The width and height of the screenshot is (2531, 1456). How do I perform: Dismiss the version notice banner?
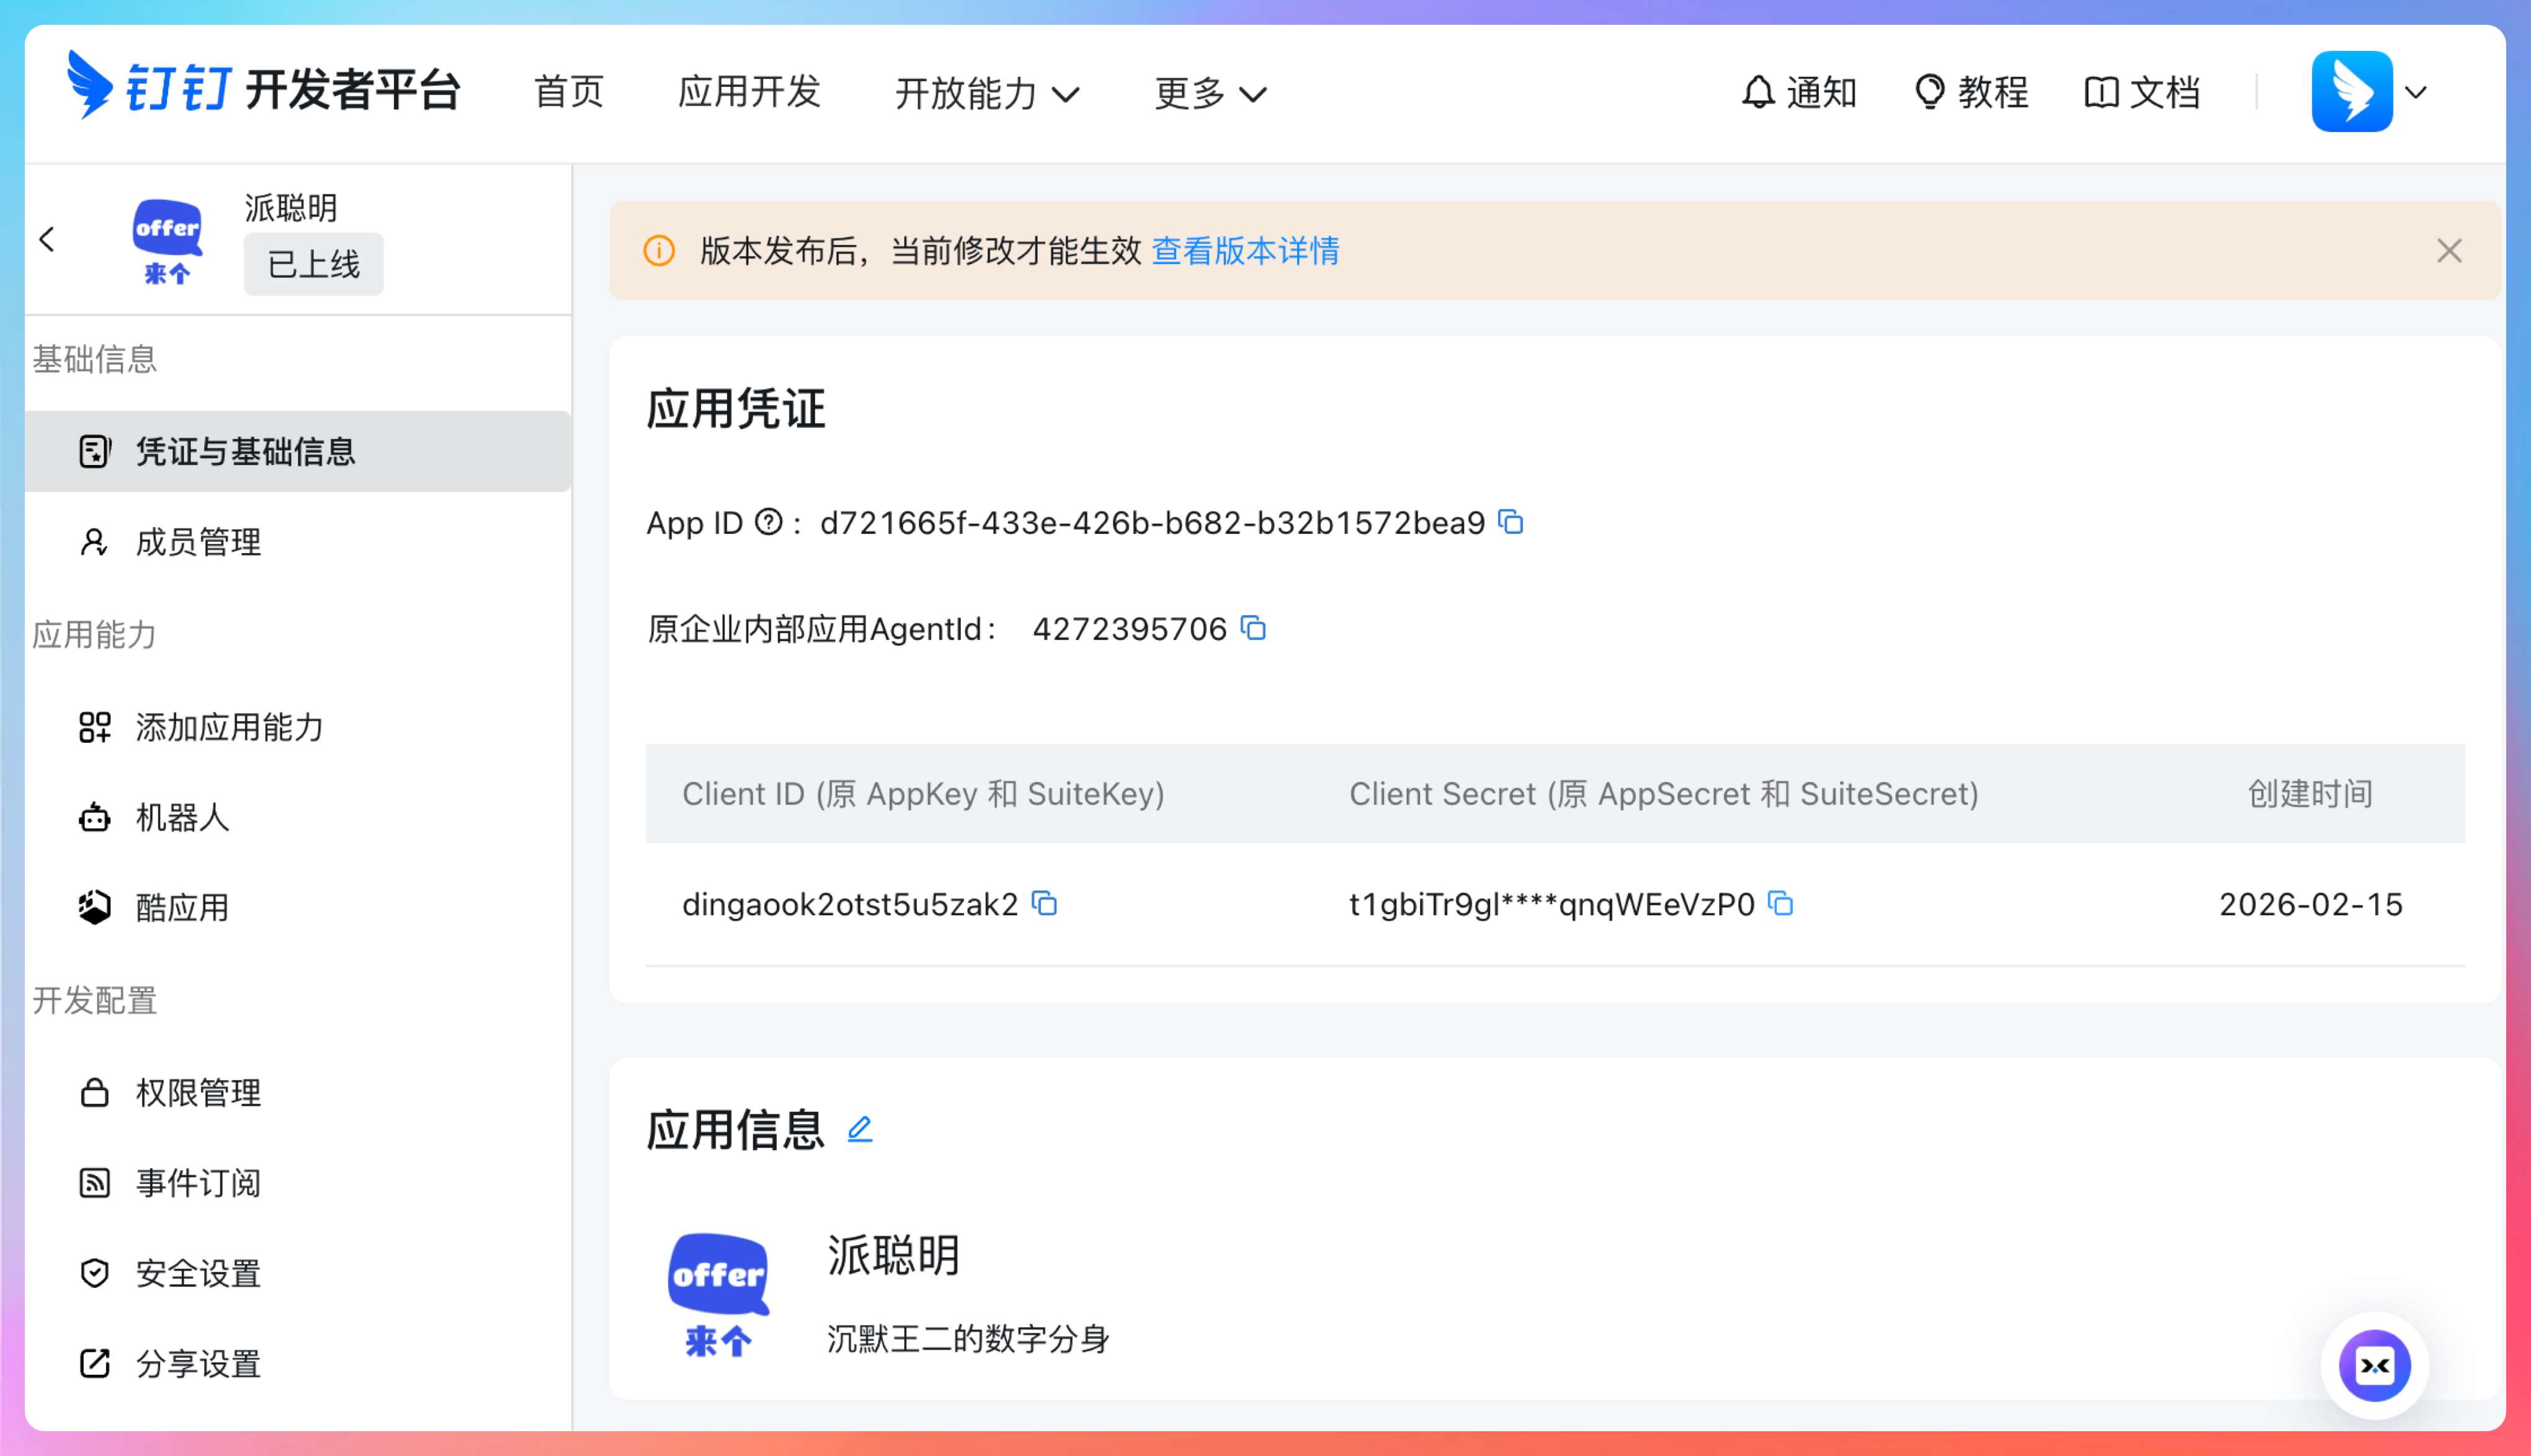tap(2449, 250)
